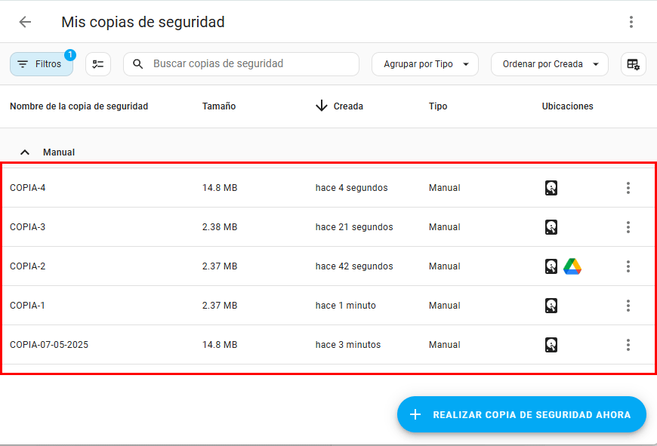Toggle the Filtros filter button
The width and height of the screenshot is (657, 446).
coord(41,64)
